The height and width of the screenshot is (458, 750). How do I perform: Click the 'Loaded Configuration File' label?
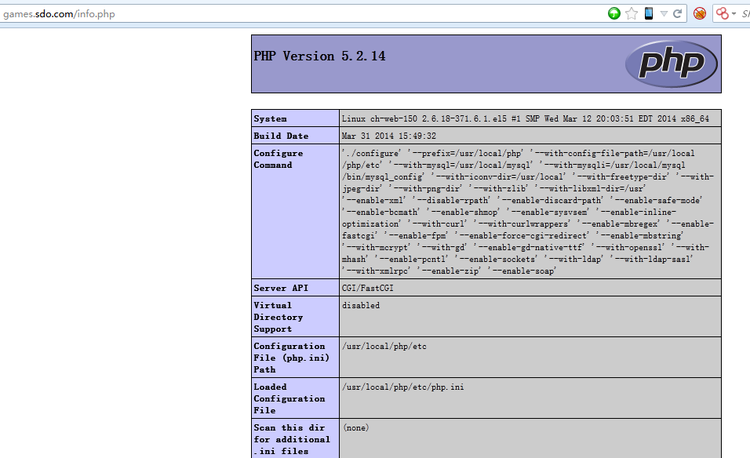(289, 398)
